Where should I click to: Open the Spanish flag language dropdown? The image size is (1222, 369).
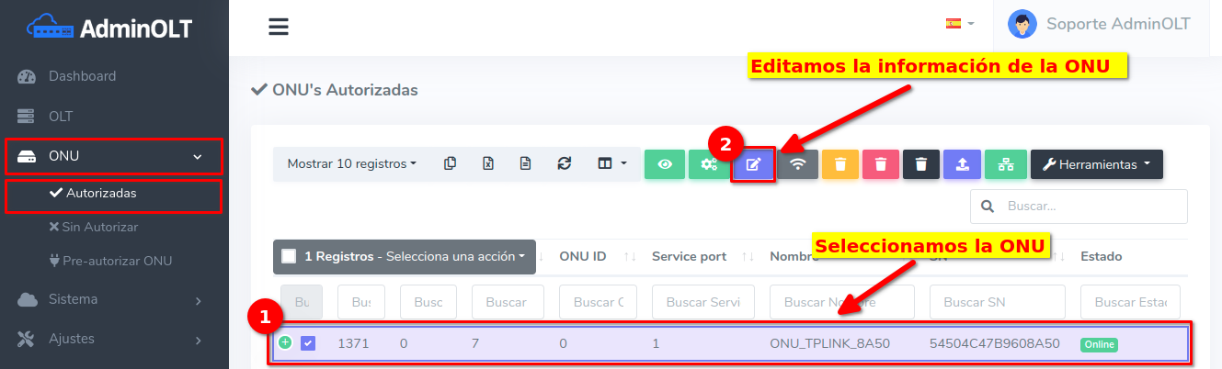[959, 24]
